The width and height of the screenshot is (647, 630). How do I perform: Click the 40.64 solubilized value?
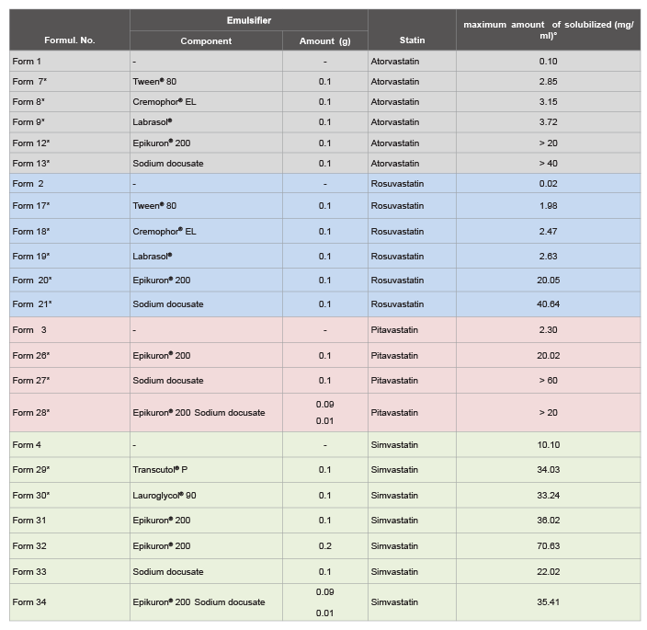point(548,304)
